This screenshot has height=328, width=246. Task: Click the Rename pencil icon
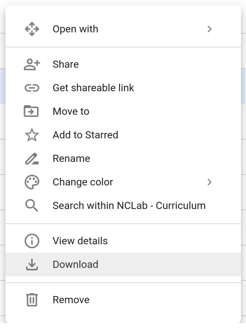coord(32,159)
